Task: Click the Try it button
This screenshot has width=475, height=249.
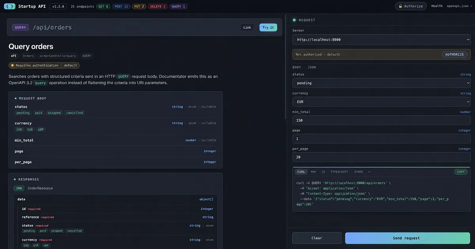Action: (x=268, y=28)
